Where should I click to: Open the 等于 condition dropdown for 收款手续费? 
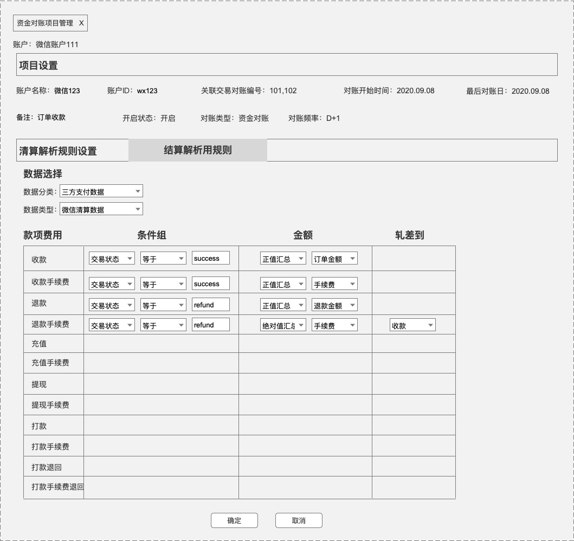(x=163, y=283)
